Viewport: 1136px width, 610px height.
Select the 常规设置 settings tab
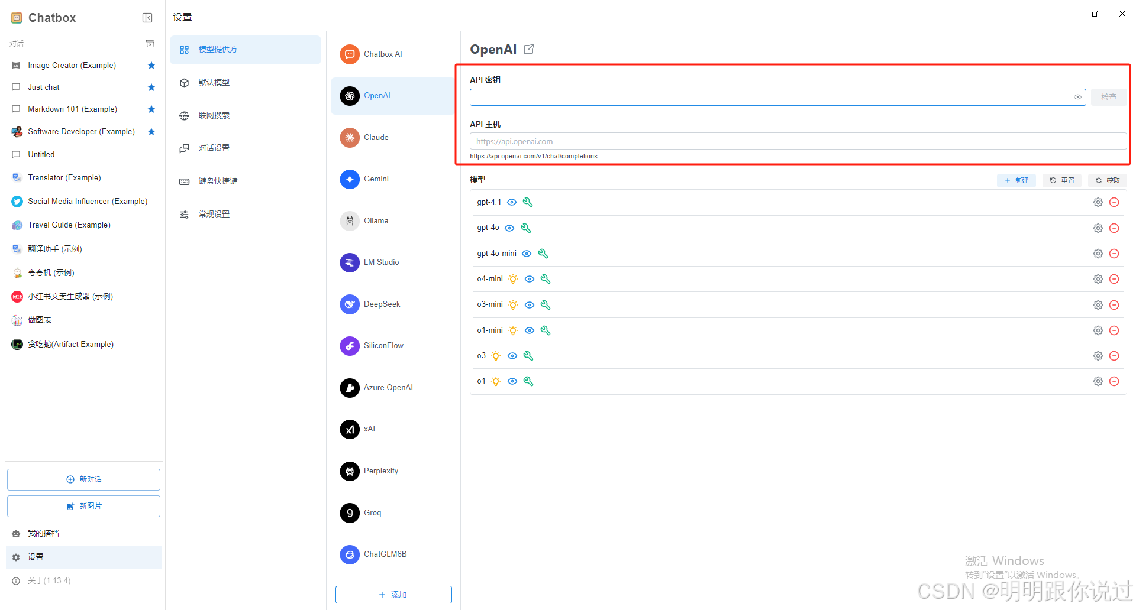[x=246, y=214]
